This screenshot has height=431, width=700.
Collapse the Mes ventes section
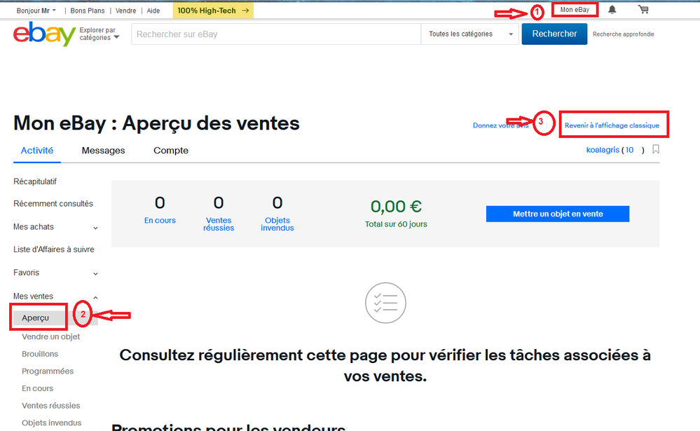(55, 296)
